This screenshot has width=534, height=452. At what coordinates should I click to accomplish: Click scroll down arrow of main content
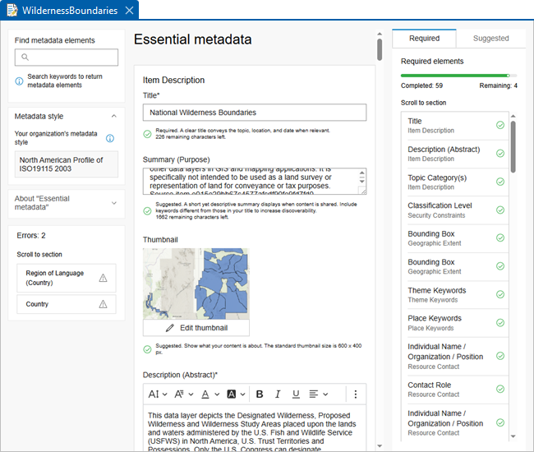click(380, 446)
